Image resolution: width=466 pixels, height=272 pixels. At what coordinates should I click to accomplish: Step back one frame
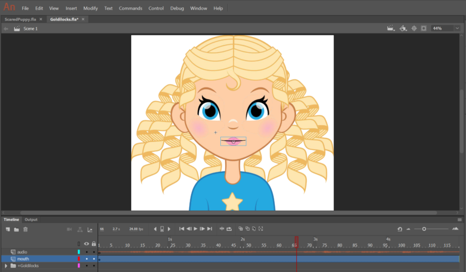tap(189, 229)
